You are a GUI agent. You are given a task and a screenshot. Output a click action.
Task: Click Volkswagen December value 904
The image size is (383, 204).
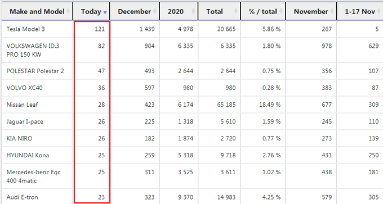(x=149, y=46)
